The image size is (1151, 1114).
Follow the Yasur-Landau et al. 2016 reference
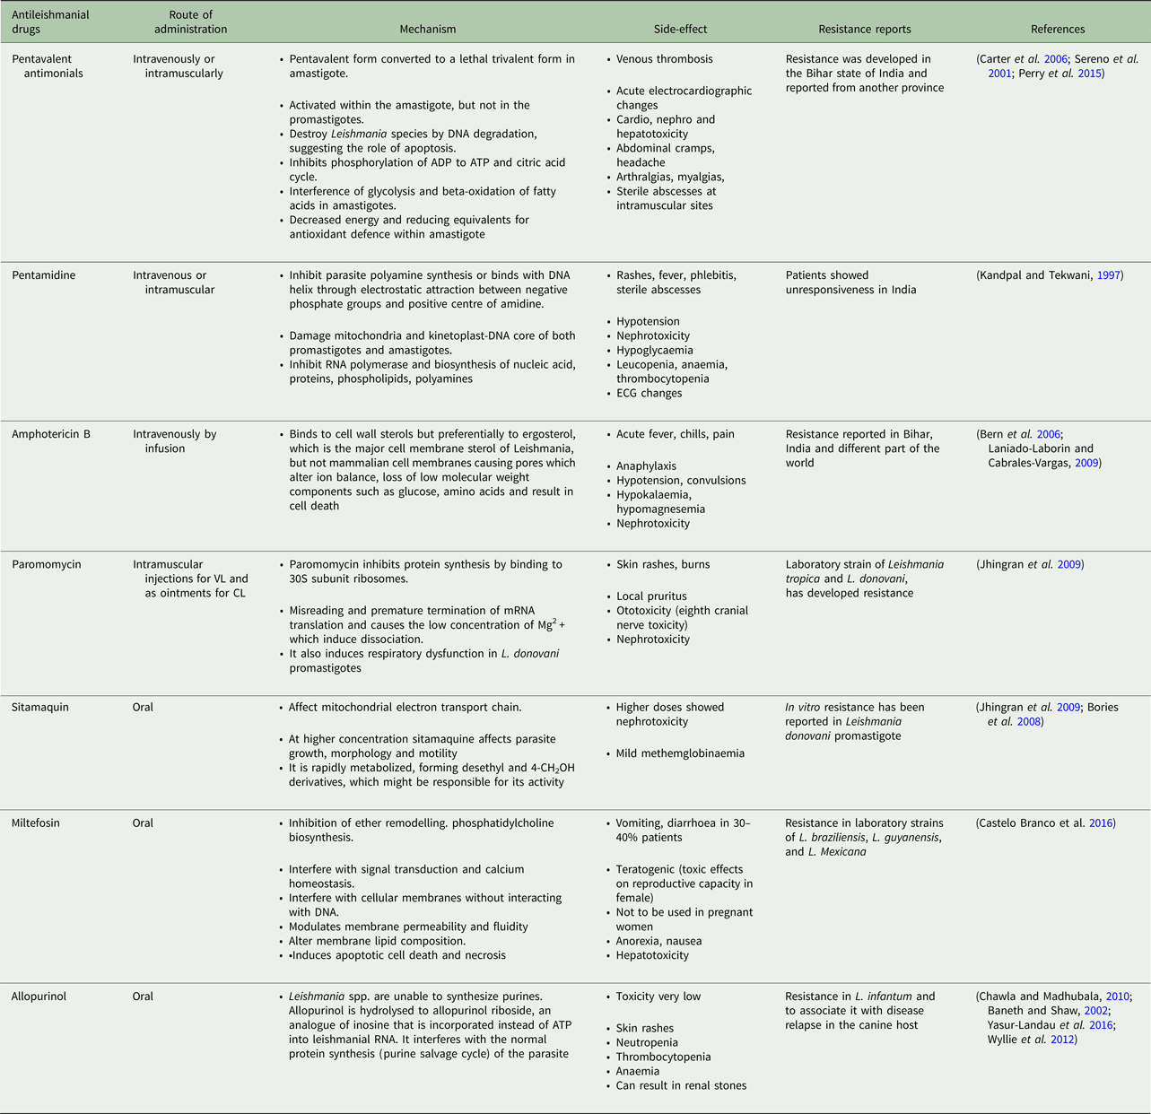pyautogui.click(x=1099, y=1025)
